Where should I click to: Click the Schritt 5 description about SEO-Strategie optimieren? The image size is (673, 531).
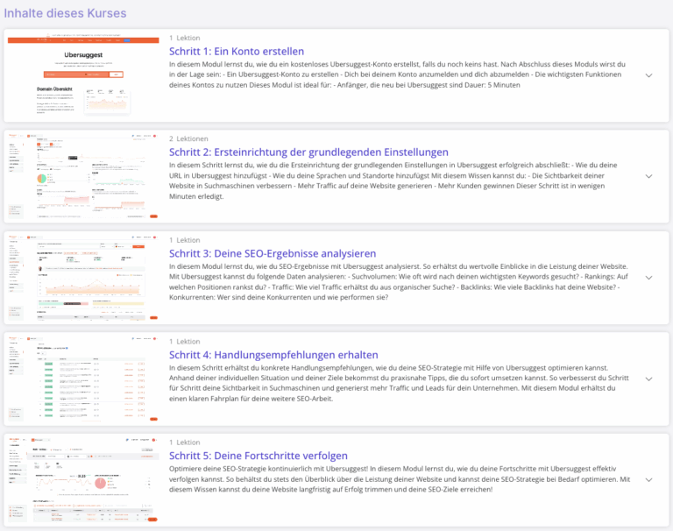click(x=400, y=479)
